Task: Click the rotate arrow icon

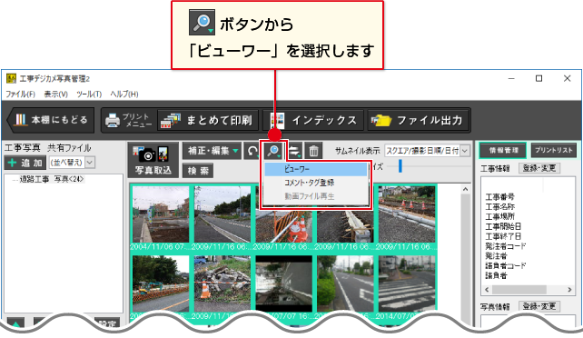Action: tap(252, 151)
